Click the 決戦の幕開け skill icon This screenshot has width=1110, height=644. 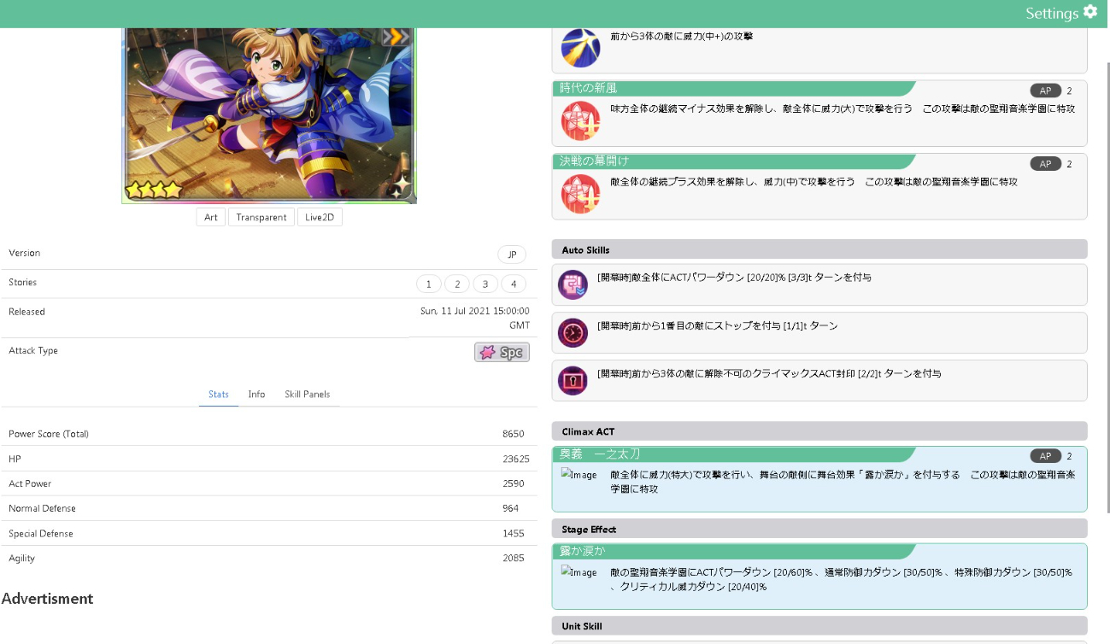pyautogui.click(x=580, y=194)
